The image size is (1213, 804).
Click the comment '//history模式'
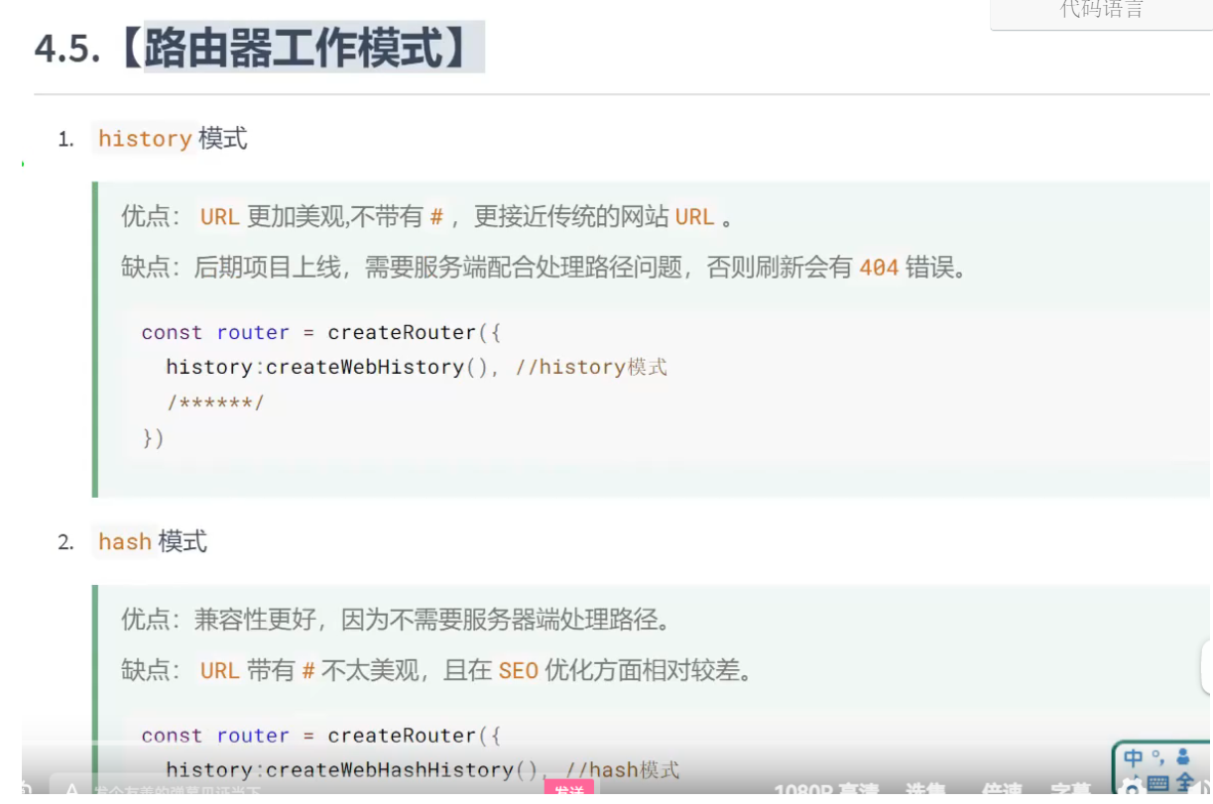click(591, 367)
